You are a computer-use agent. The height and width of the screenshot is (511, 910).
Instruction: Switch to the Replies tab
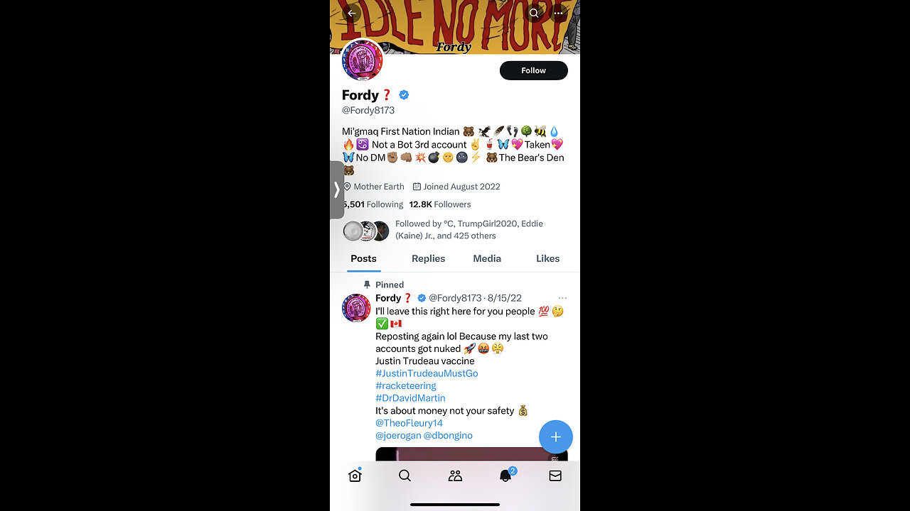[x=429, y=258]
